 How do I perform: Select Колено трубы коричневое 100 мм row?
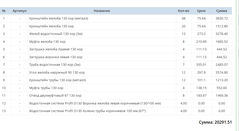116,111
